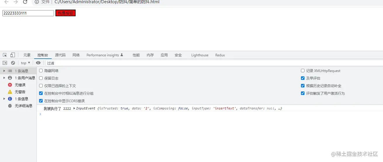Open the 性能 tab

[136, 55]
